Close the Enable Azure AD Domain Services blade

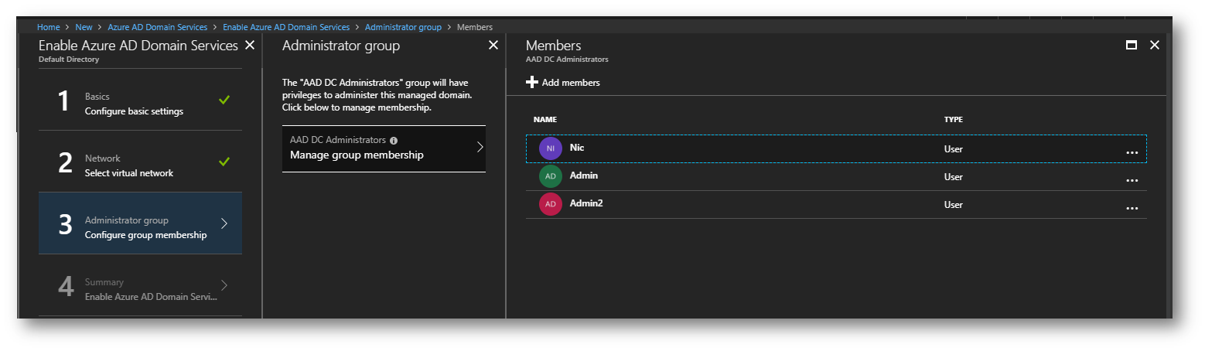tap(249, 46)
